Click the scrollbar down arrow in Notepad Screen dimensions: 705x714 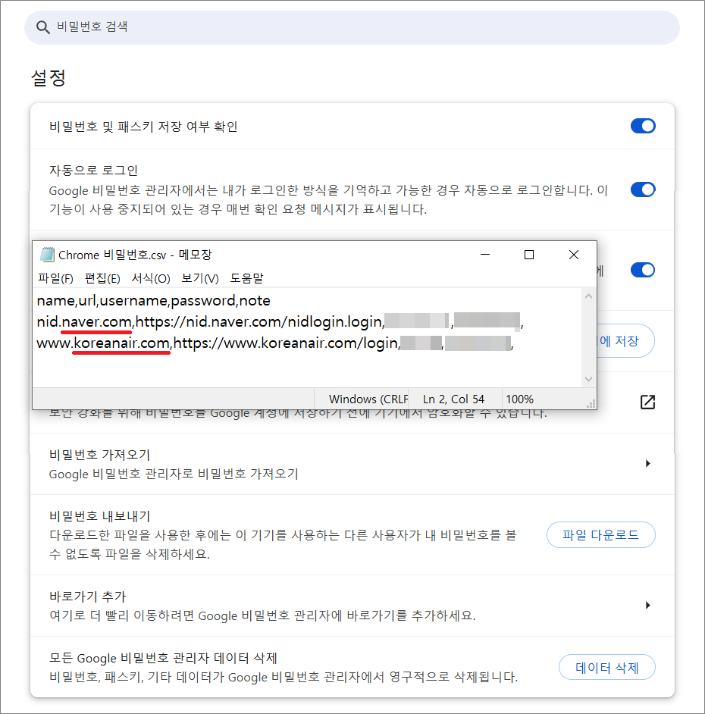[x=589, y=378]
